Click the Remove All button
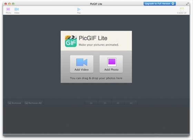The width and height of the screenshot is (193, 140). 33,103
